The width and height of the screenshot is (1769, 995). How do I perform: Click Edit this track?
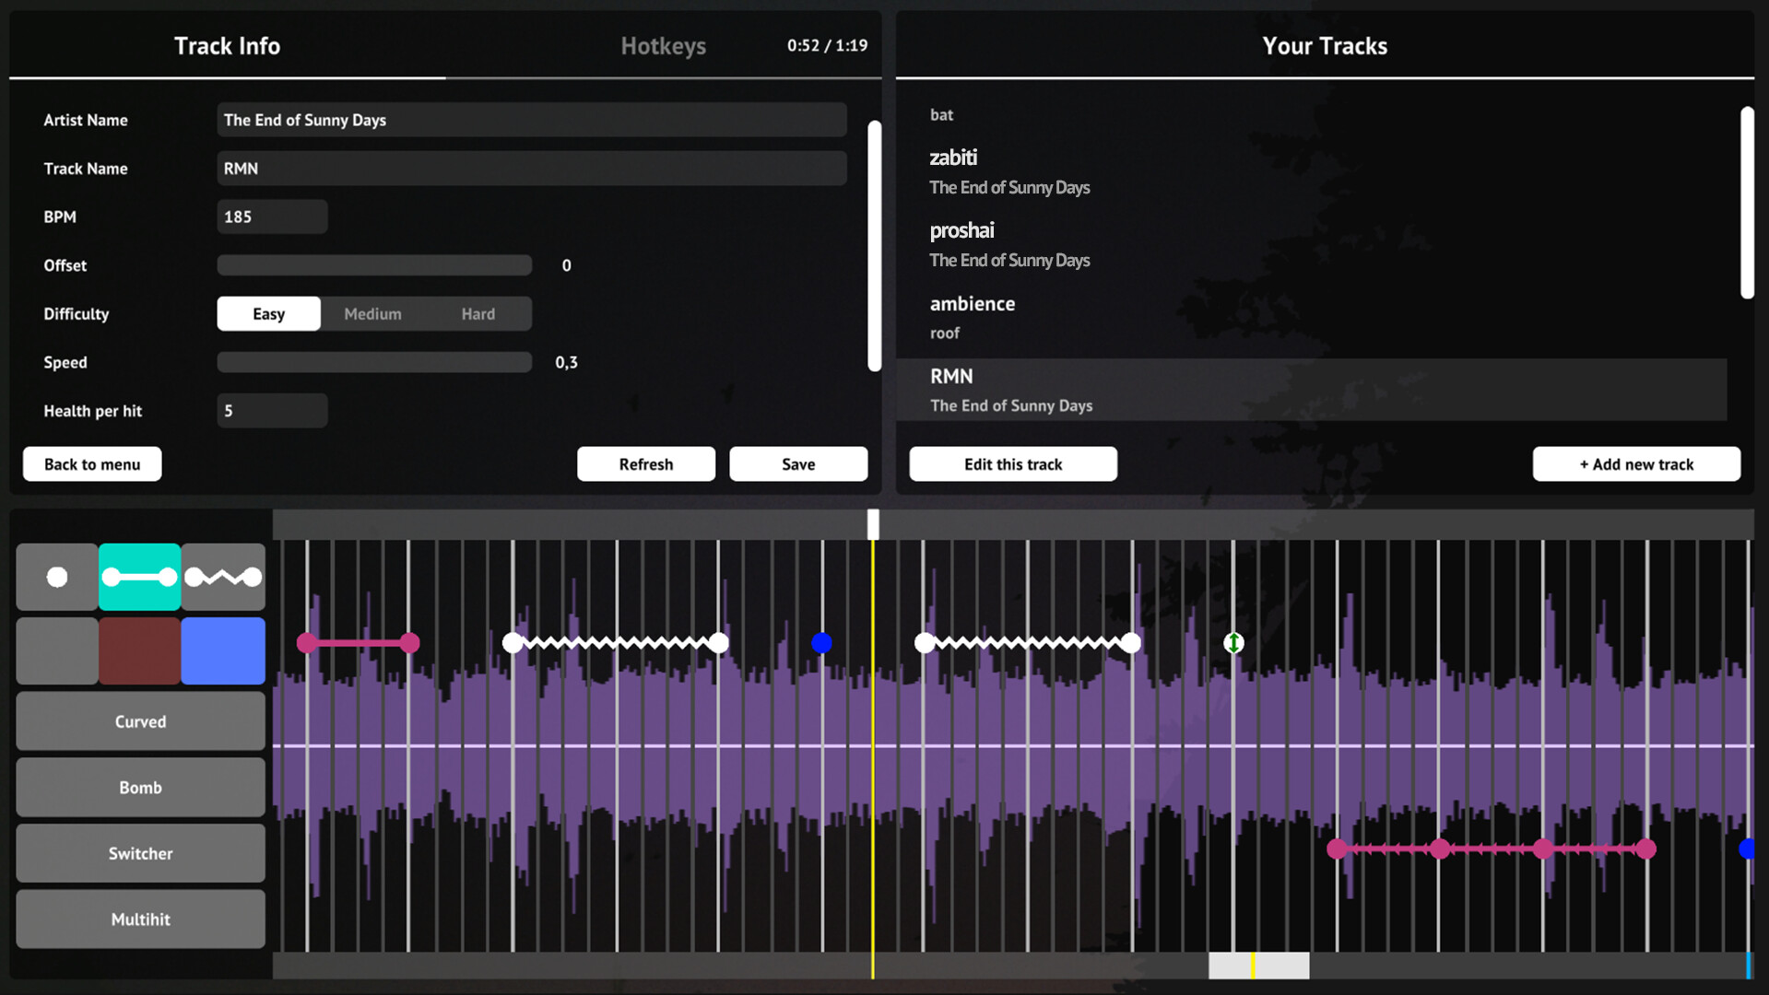click(x=1012, y=463)
